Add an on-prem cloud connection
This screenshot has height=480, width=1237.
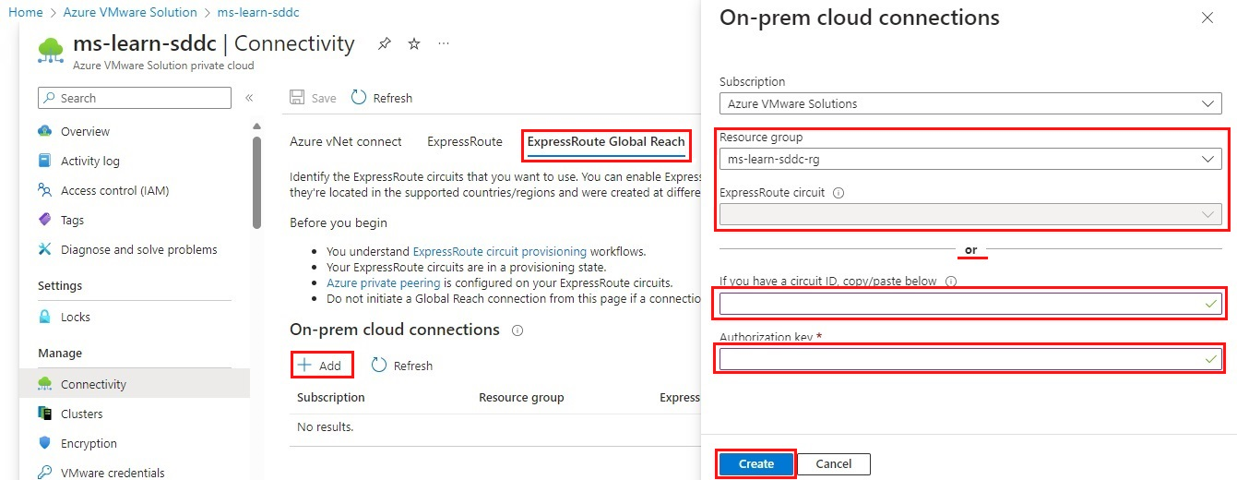320,366
